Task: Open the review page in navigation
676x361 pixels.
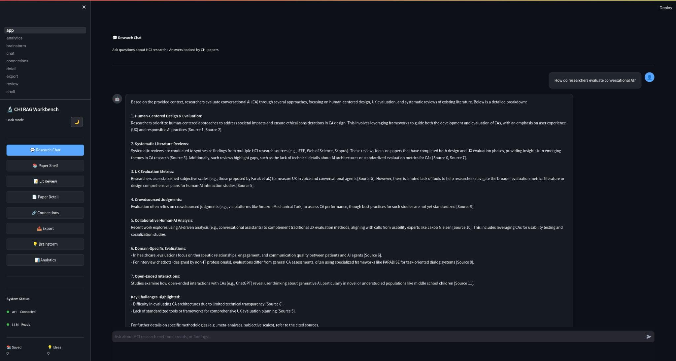Action: coord(12,84)
